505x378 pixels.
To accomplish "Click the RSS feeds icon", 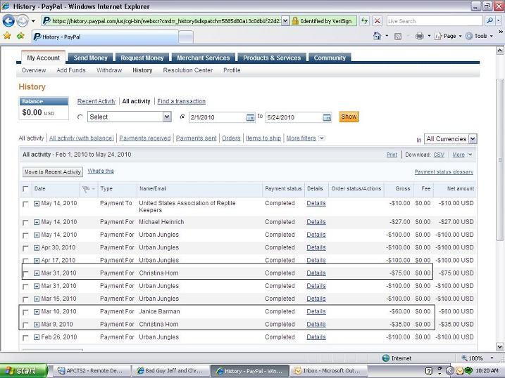I will click(398, 37).
